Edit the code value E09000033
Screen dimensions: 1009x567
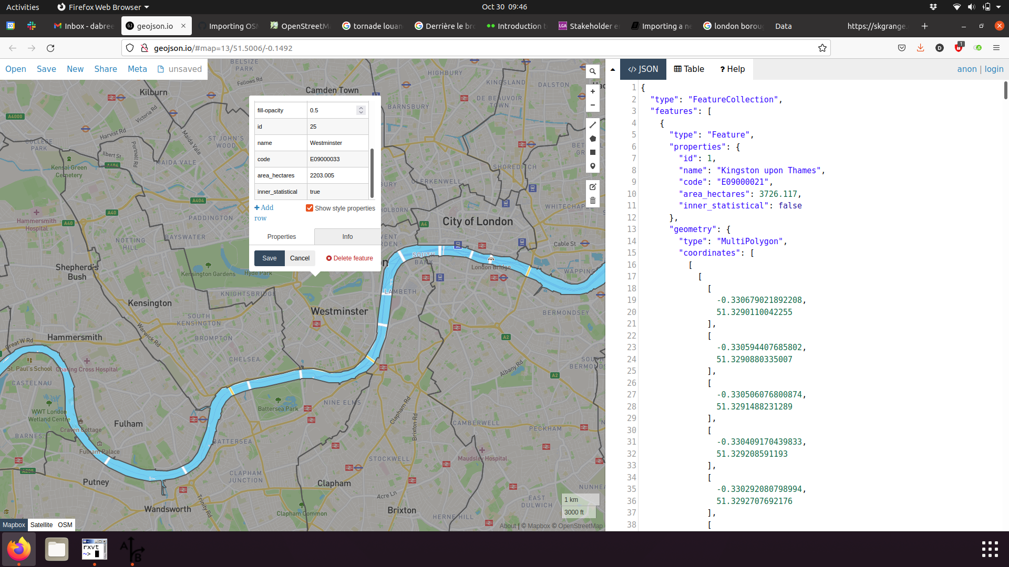(x=337, y=159)
